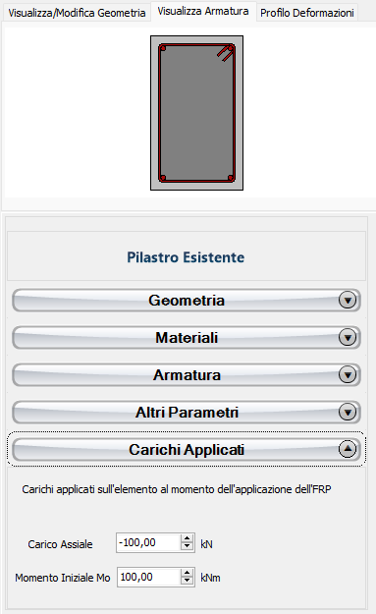This screenshot has width=376, height=614.
Task: Expand the Armatura section arrow icon
Action: (x=348, y=374)
